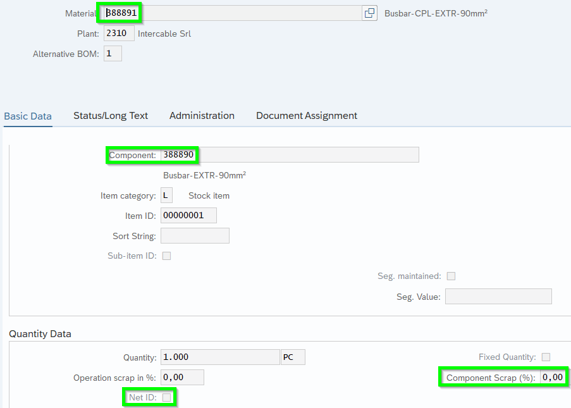Viewport: 571px width, 408px height.
Task: Toggle the Sub-item ID checkbox
Action: click(167, 256)
